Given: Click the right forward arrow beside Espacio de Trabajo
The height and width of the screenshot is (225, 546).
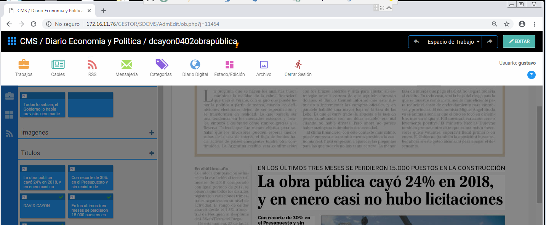Looking at the screenshot, I should click(490, 42).
